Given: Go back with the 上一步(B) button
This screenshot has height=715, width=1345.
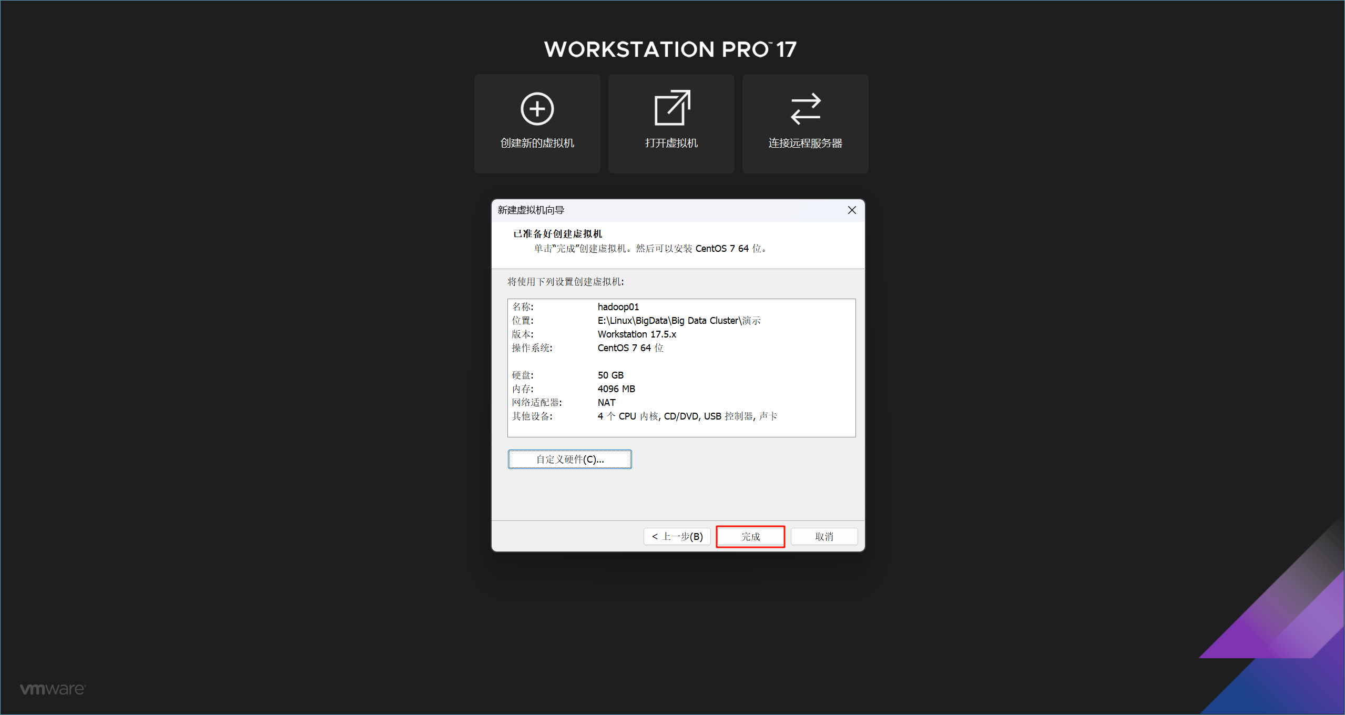Looking at the screenshot, I should pyautogui.click(x=677, y=536).
